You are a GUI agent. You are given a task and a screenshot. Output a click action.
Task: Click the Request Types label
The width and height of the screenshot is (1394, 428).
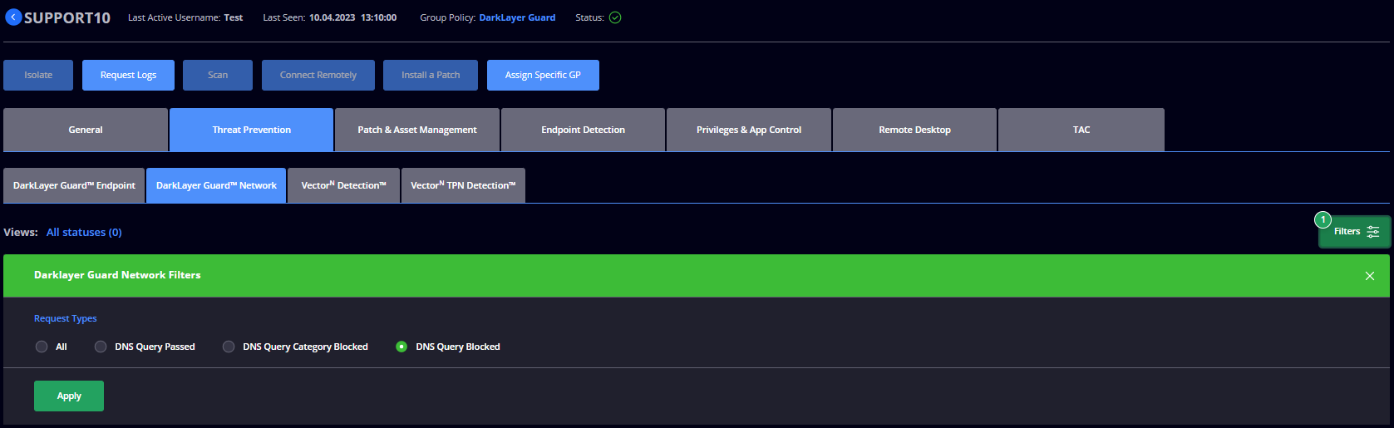(x=66, y=318)
